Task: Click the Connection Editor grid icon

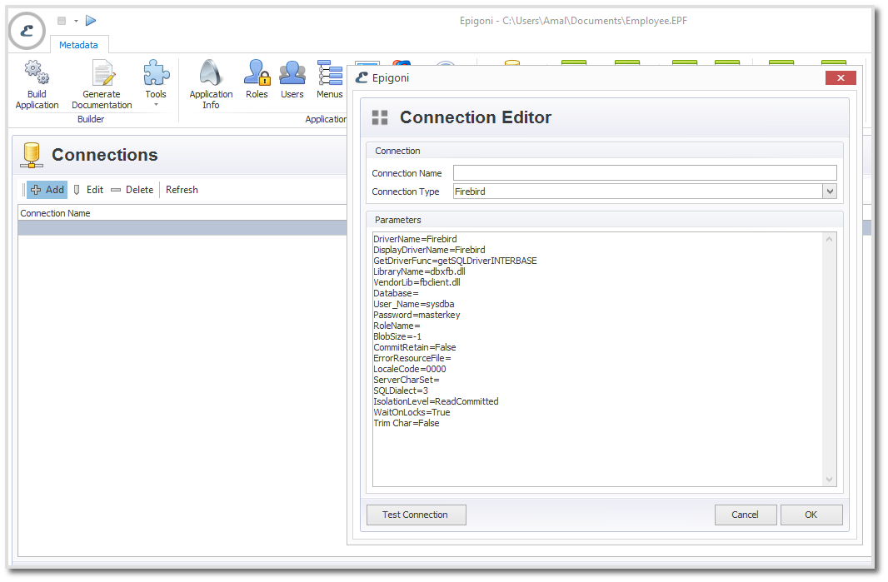Action: (379, 117)
